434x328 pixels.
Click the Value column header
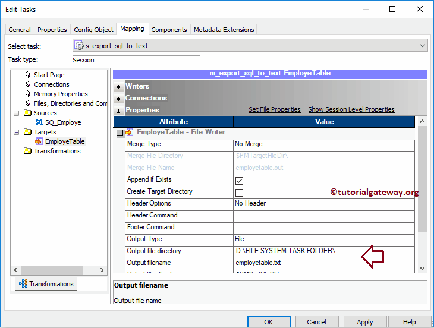tap(325, 122)
